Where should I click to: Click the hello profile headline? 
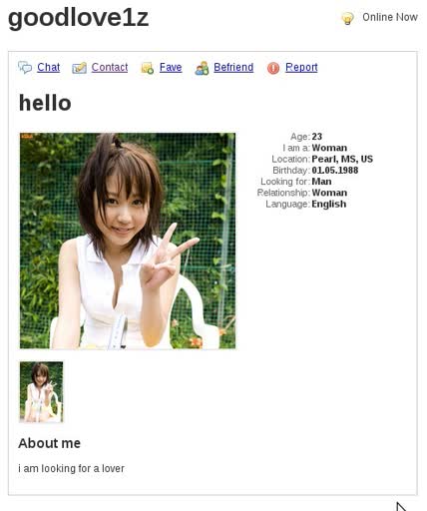45,103
